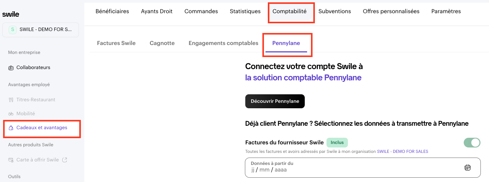Image resolution: width=489 pixels, height=182 pixels.
Task: Click the external link icon beside Carte à offrir
Action: pyautogui.click(x=65, y=159)
